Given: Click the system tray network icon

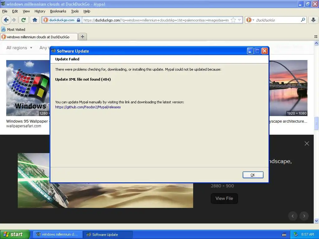Looking at the screenshot, I should 296,234.
